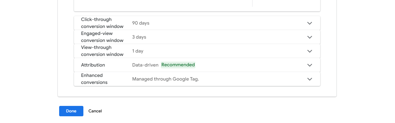Click the green Recommended badge
The image size is (395, 123).
(178, 65)
